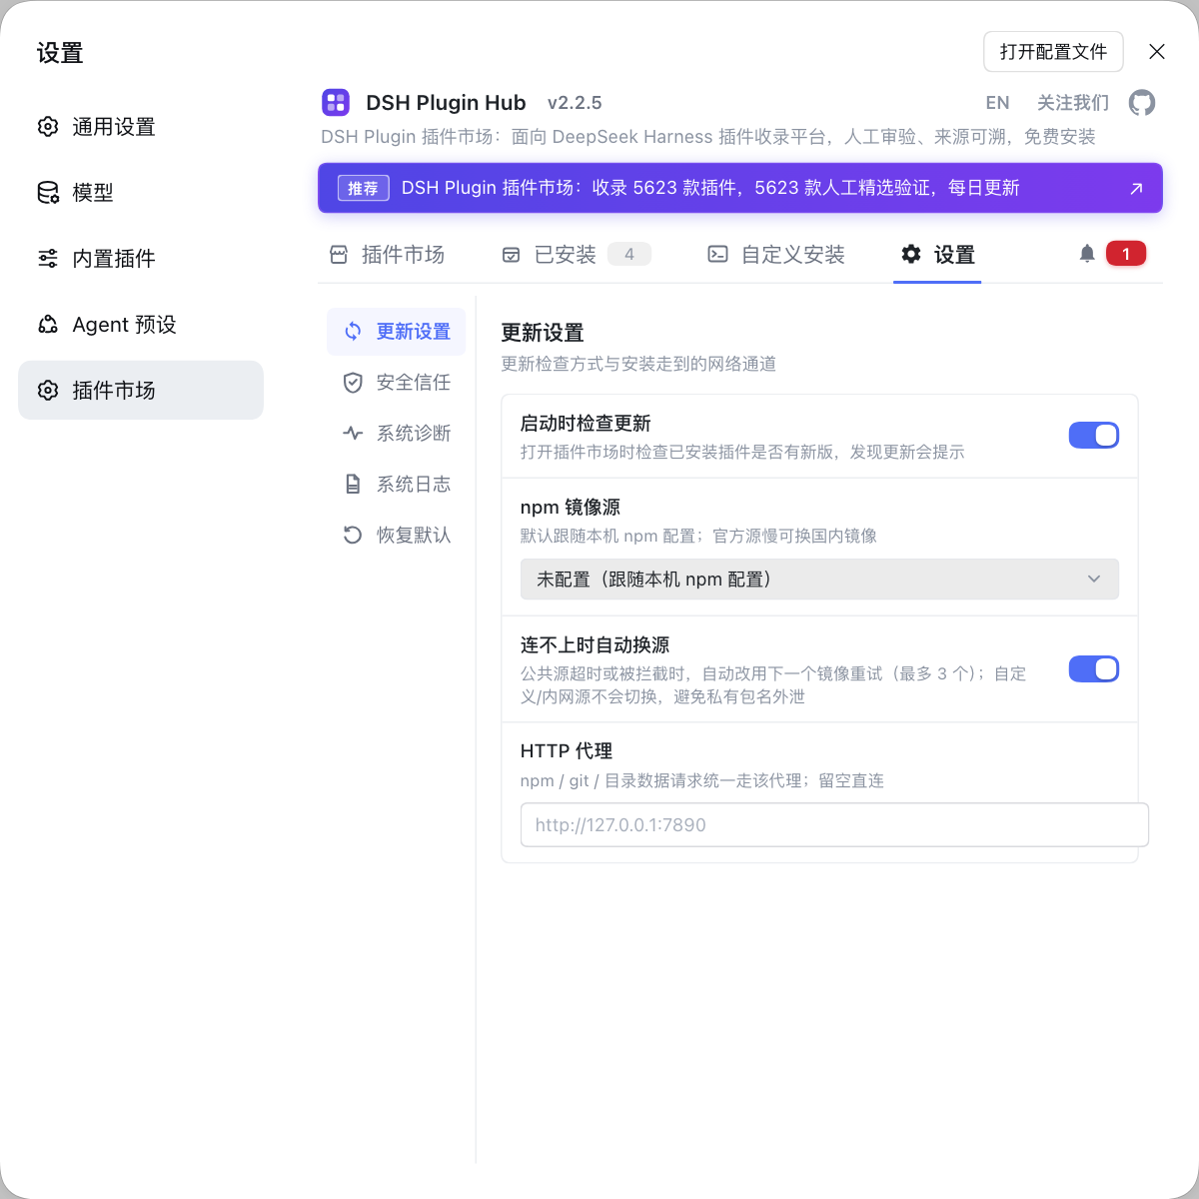Open 通用设置 in the sidebar
This screenshot has height=1199, width=1199.
pos(141,126)
